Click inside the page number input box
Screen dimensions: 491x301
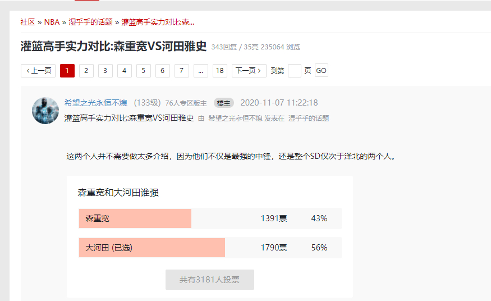click(x=295, y=71)
